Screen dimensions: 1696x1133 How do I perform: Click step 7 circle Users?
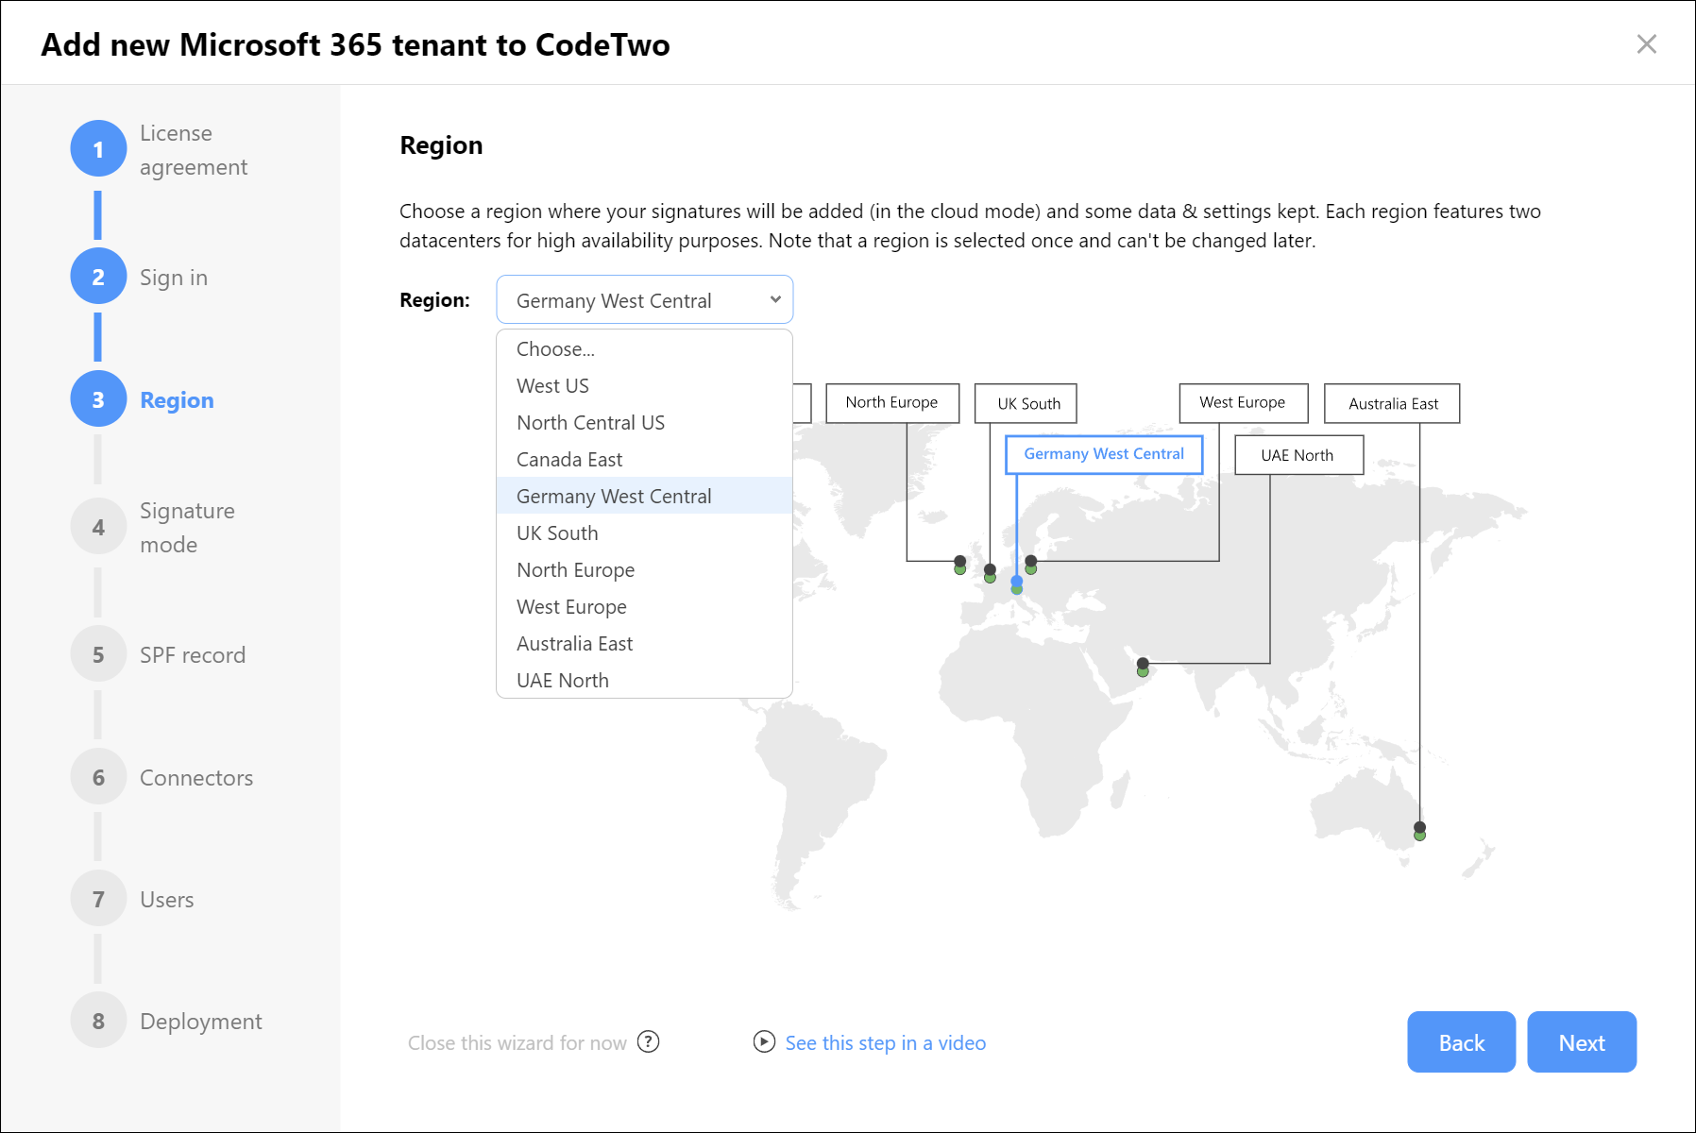point(98,899)
